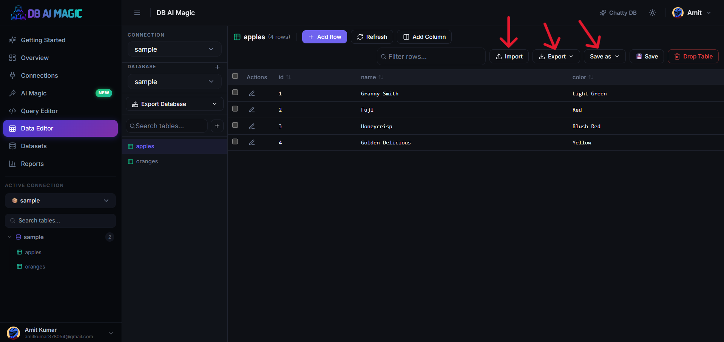Sort by the id column arrows

(x=289, y=77)
